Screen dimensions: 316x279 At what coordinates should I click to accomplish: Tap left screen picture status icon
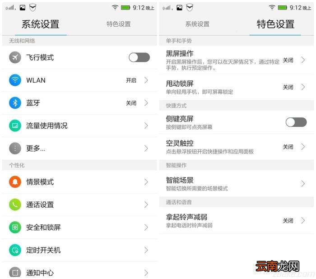(23, 8)
